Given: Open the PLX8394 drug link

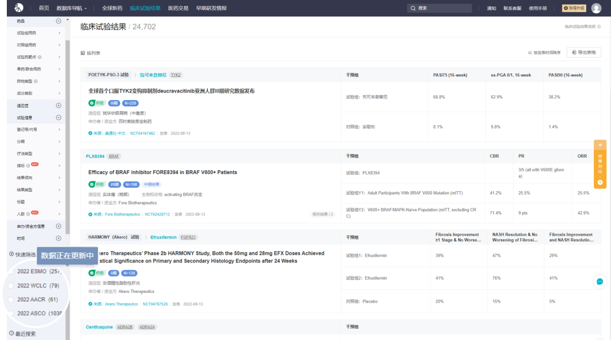Looking at the screenshot, I should click(x=95, y=156).
